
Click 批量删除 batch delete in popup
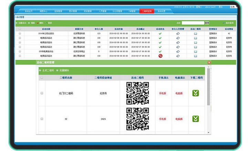pos(62,71)
